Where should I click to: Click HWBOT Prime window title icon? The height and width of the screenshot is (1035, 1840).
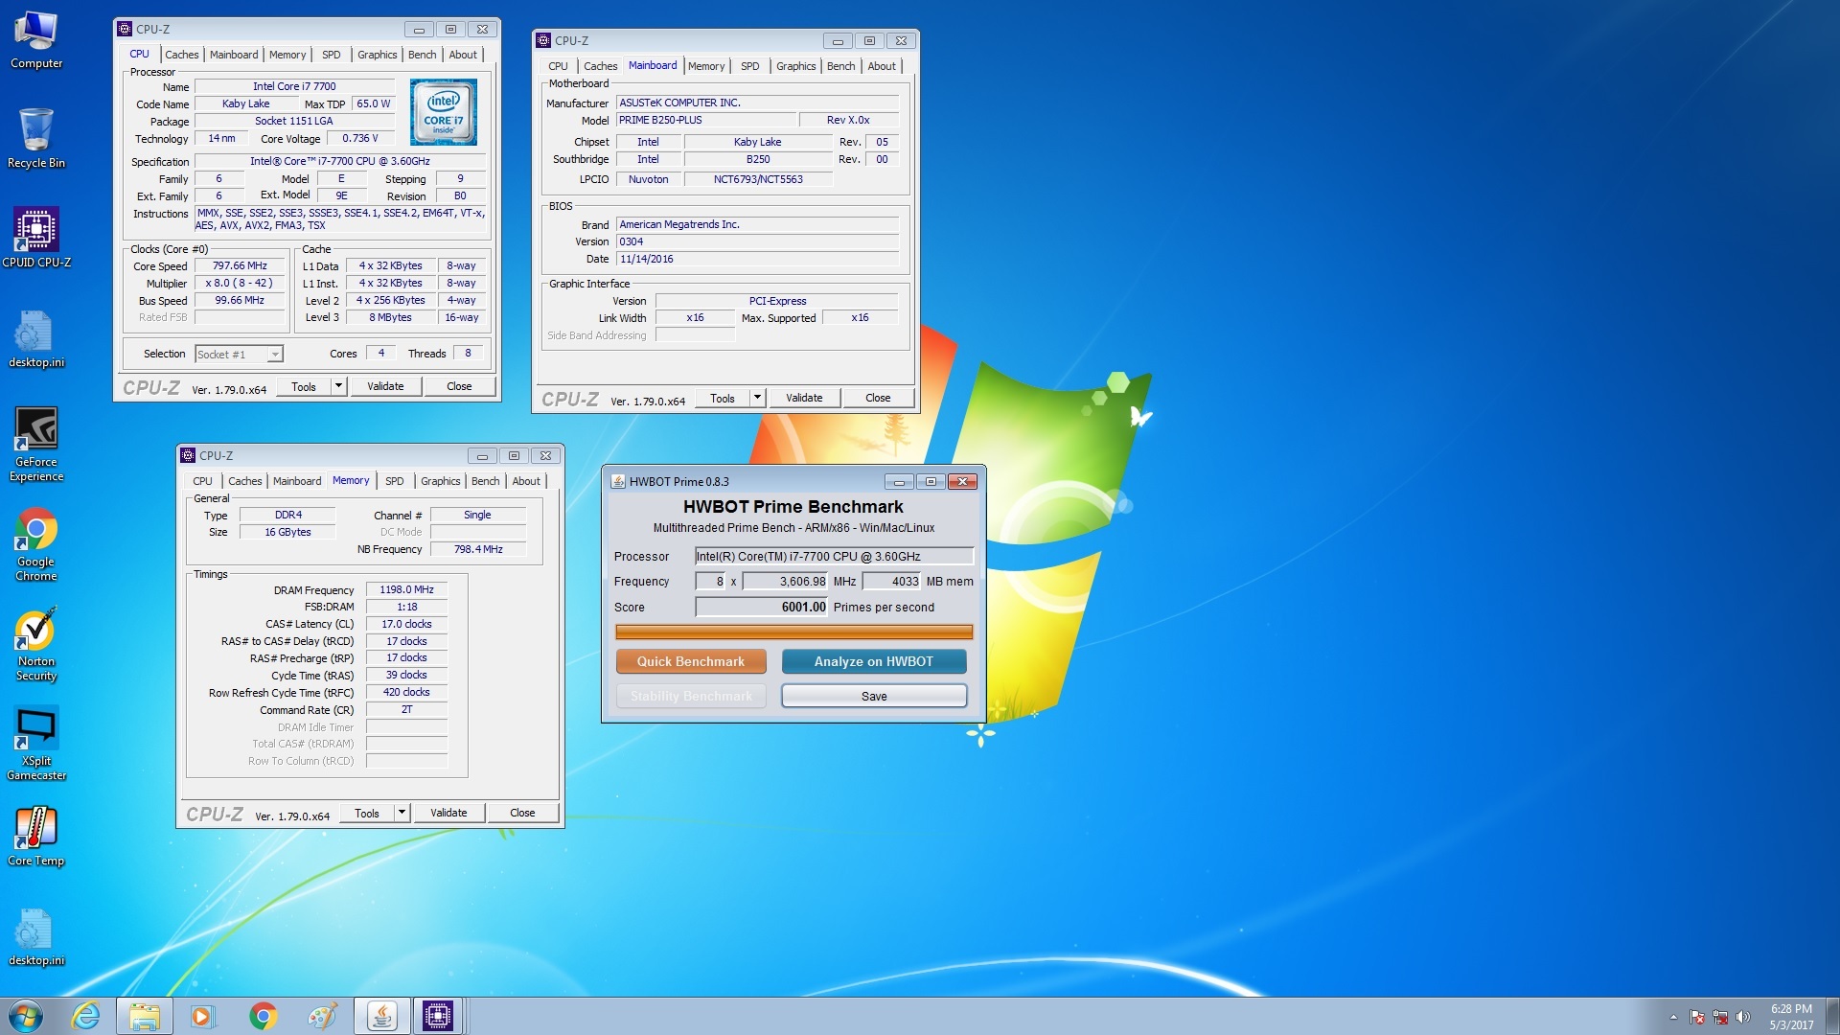pos(618,481)
